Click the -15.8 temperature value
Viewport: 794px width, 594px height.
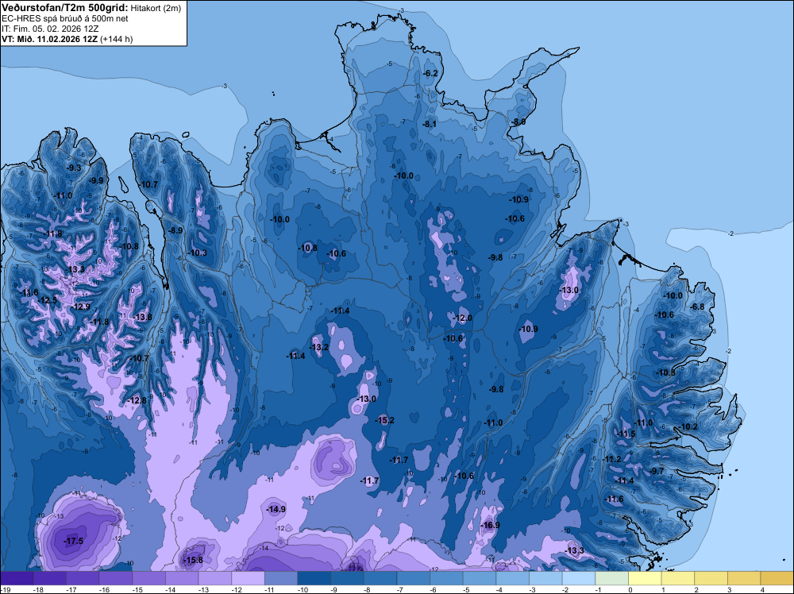193,560
